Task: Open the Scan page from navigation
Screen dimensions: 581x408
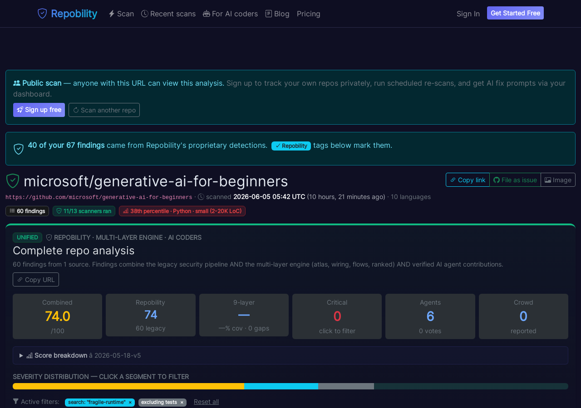Action: [121, 14]
